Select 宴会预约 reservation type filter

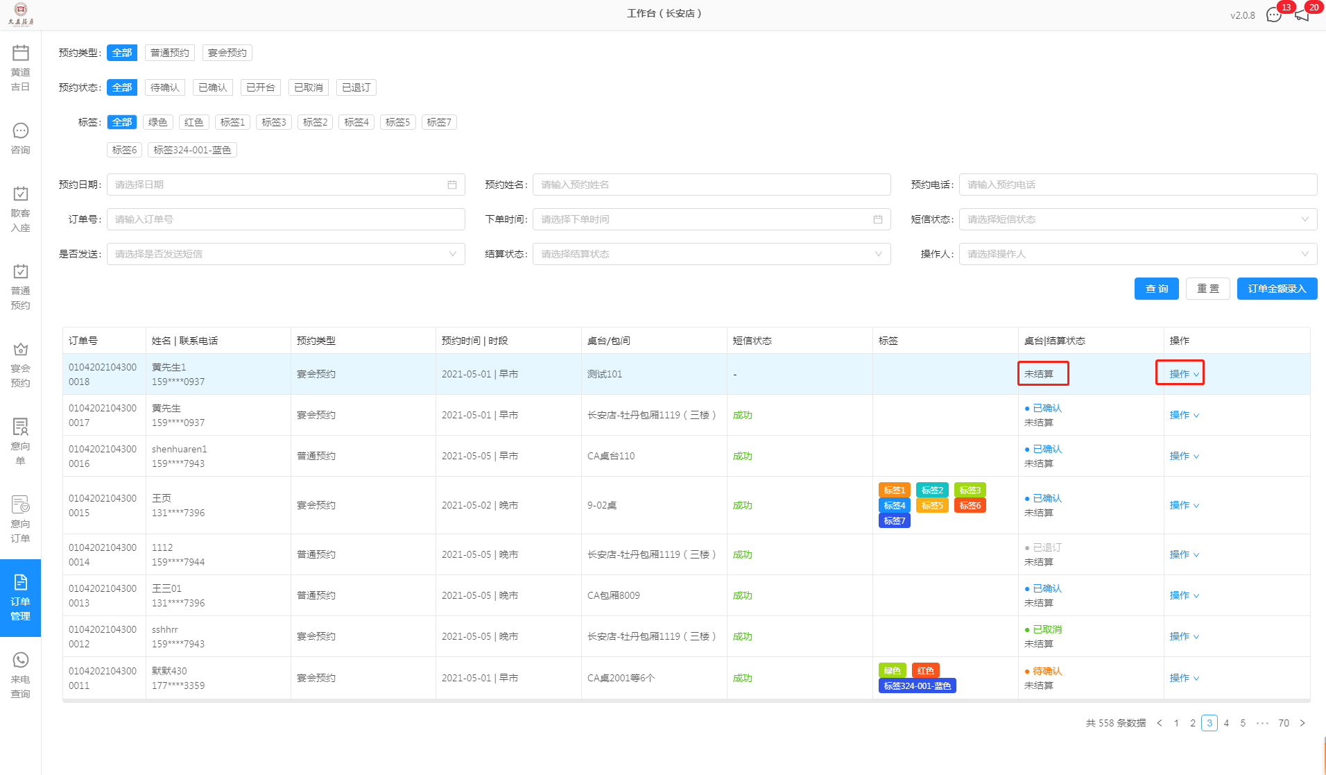(x=227, y=53)
